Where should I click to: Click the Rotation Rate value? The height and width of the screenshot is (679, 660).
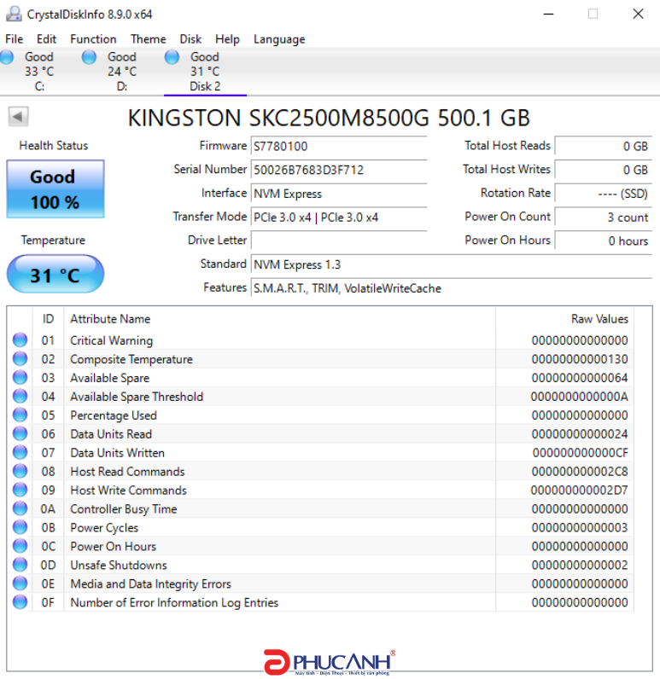click(604, 194)
